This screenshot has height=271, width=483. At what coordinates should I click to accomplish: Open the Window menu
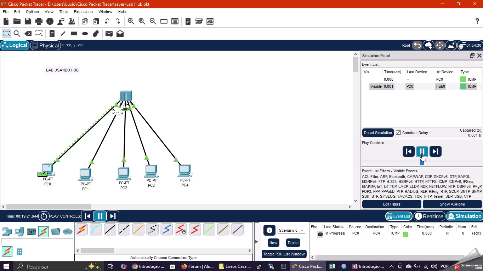click(x=105, y=12)
